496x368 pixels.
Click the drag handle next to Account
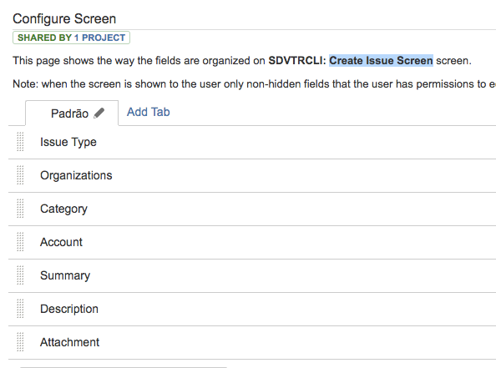[20, 242]
